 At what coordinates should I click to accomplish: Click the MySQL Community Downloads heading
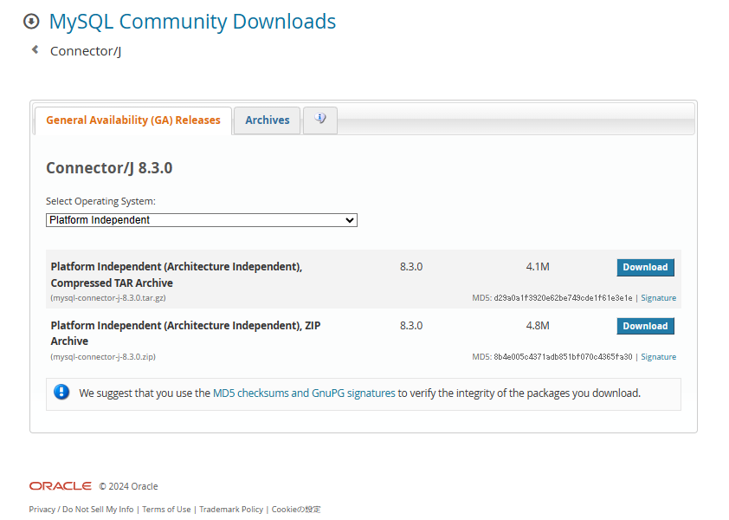191,21
